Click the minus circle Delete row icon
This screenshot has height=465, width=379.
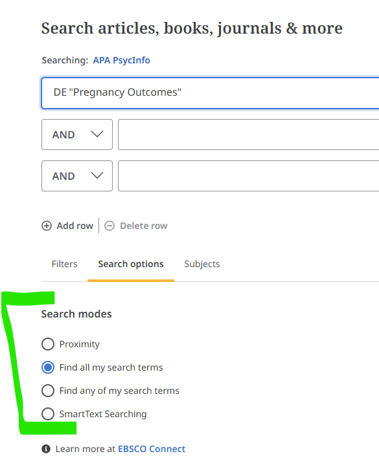click(109, 226)
